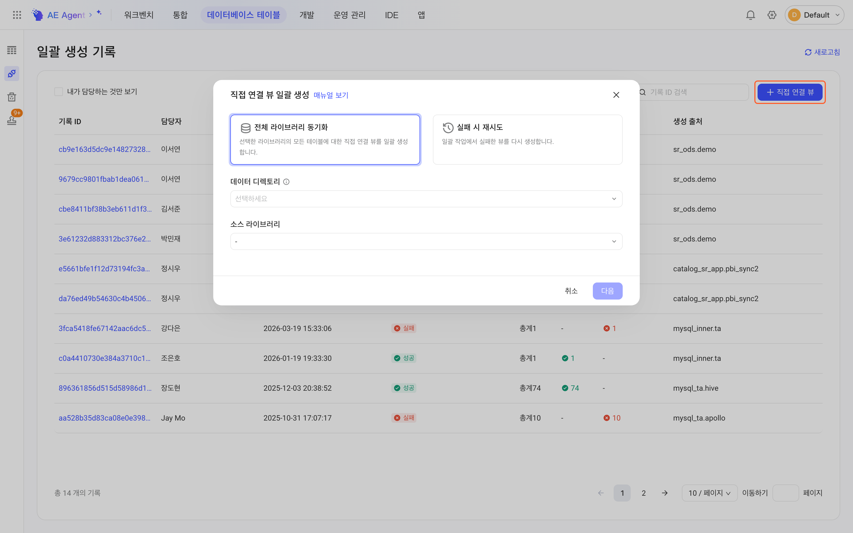
Task: Open the 데이터베이스 테이블 menu
Action: coord(244,15)
